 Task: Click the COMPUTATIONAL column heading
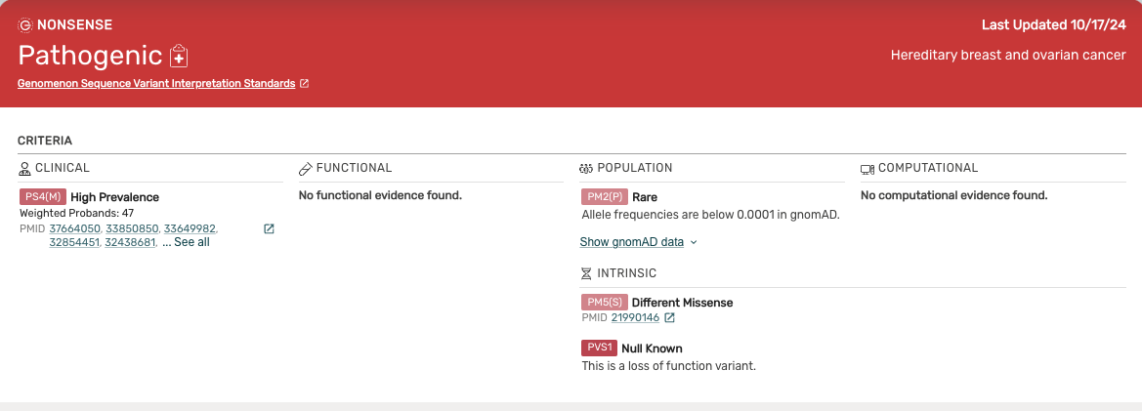pyautogui.click(x=928, y=168)
